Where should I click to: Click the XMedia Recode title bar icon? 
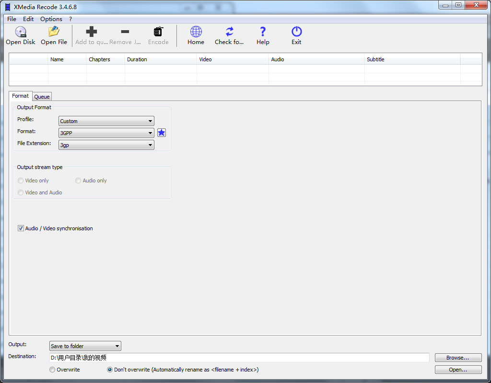(8, 7)
